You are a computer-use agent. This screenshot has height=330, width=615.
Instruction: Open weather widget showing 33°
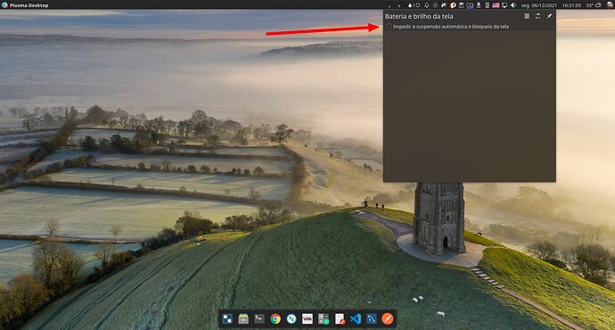tap(593, 5)
